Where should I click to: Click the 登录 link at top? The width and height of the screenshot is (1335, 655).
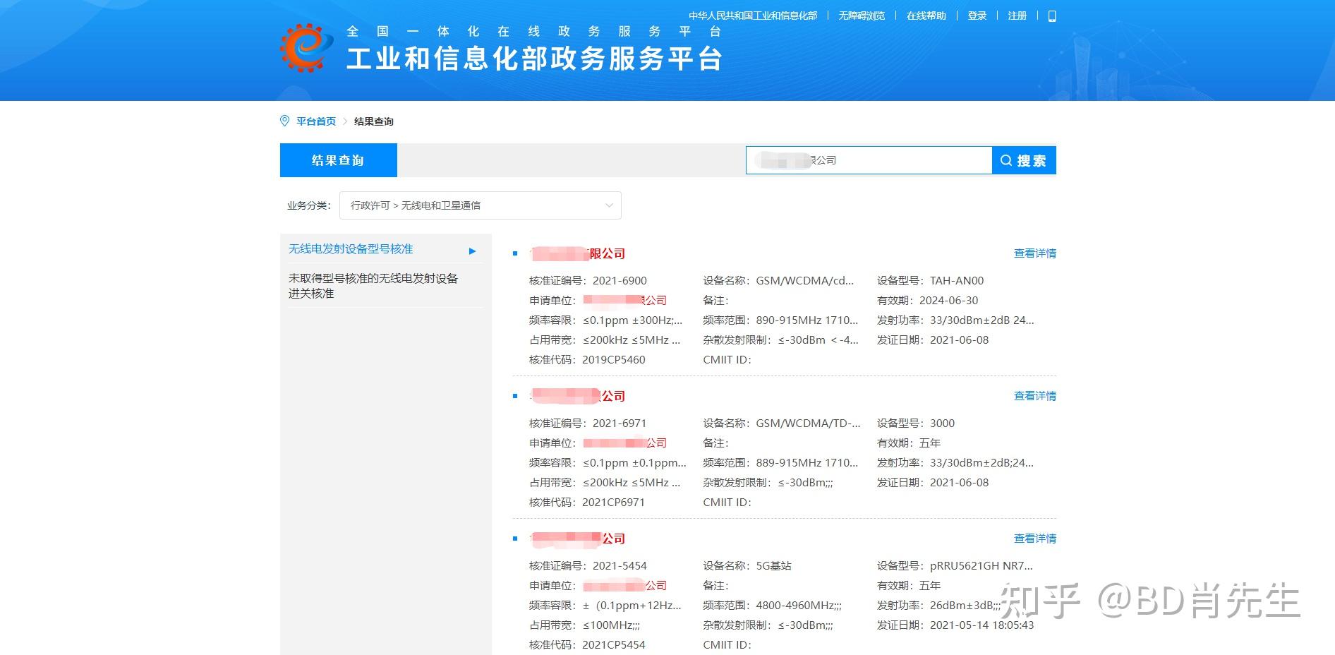tap(977, 15)
